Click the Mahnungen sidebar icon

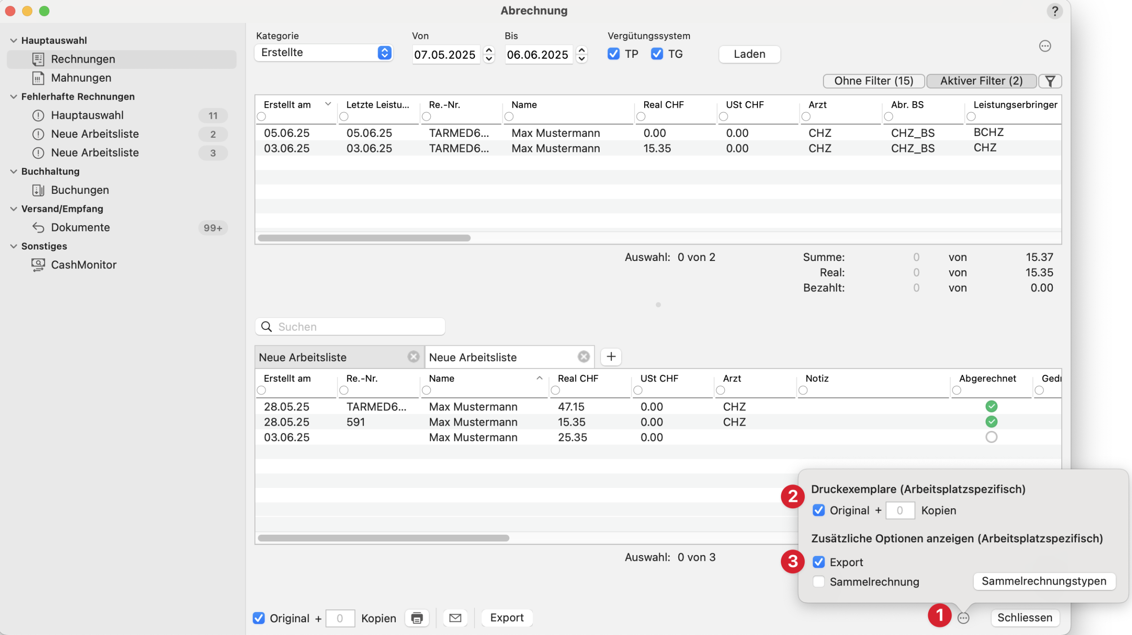(38, 78)
